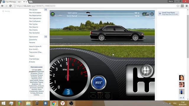Open Реклама in sidebar

pos(32,42)
